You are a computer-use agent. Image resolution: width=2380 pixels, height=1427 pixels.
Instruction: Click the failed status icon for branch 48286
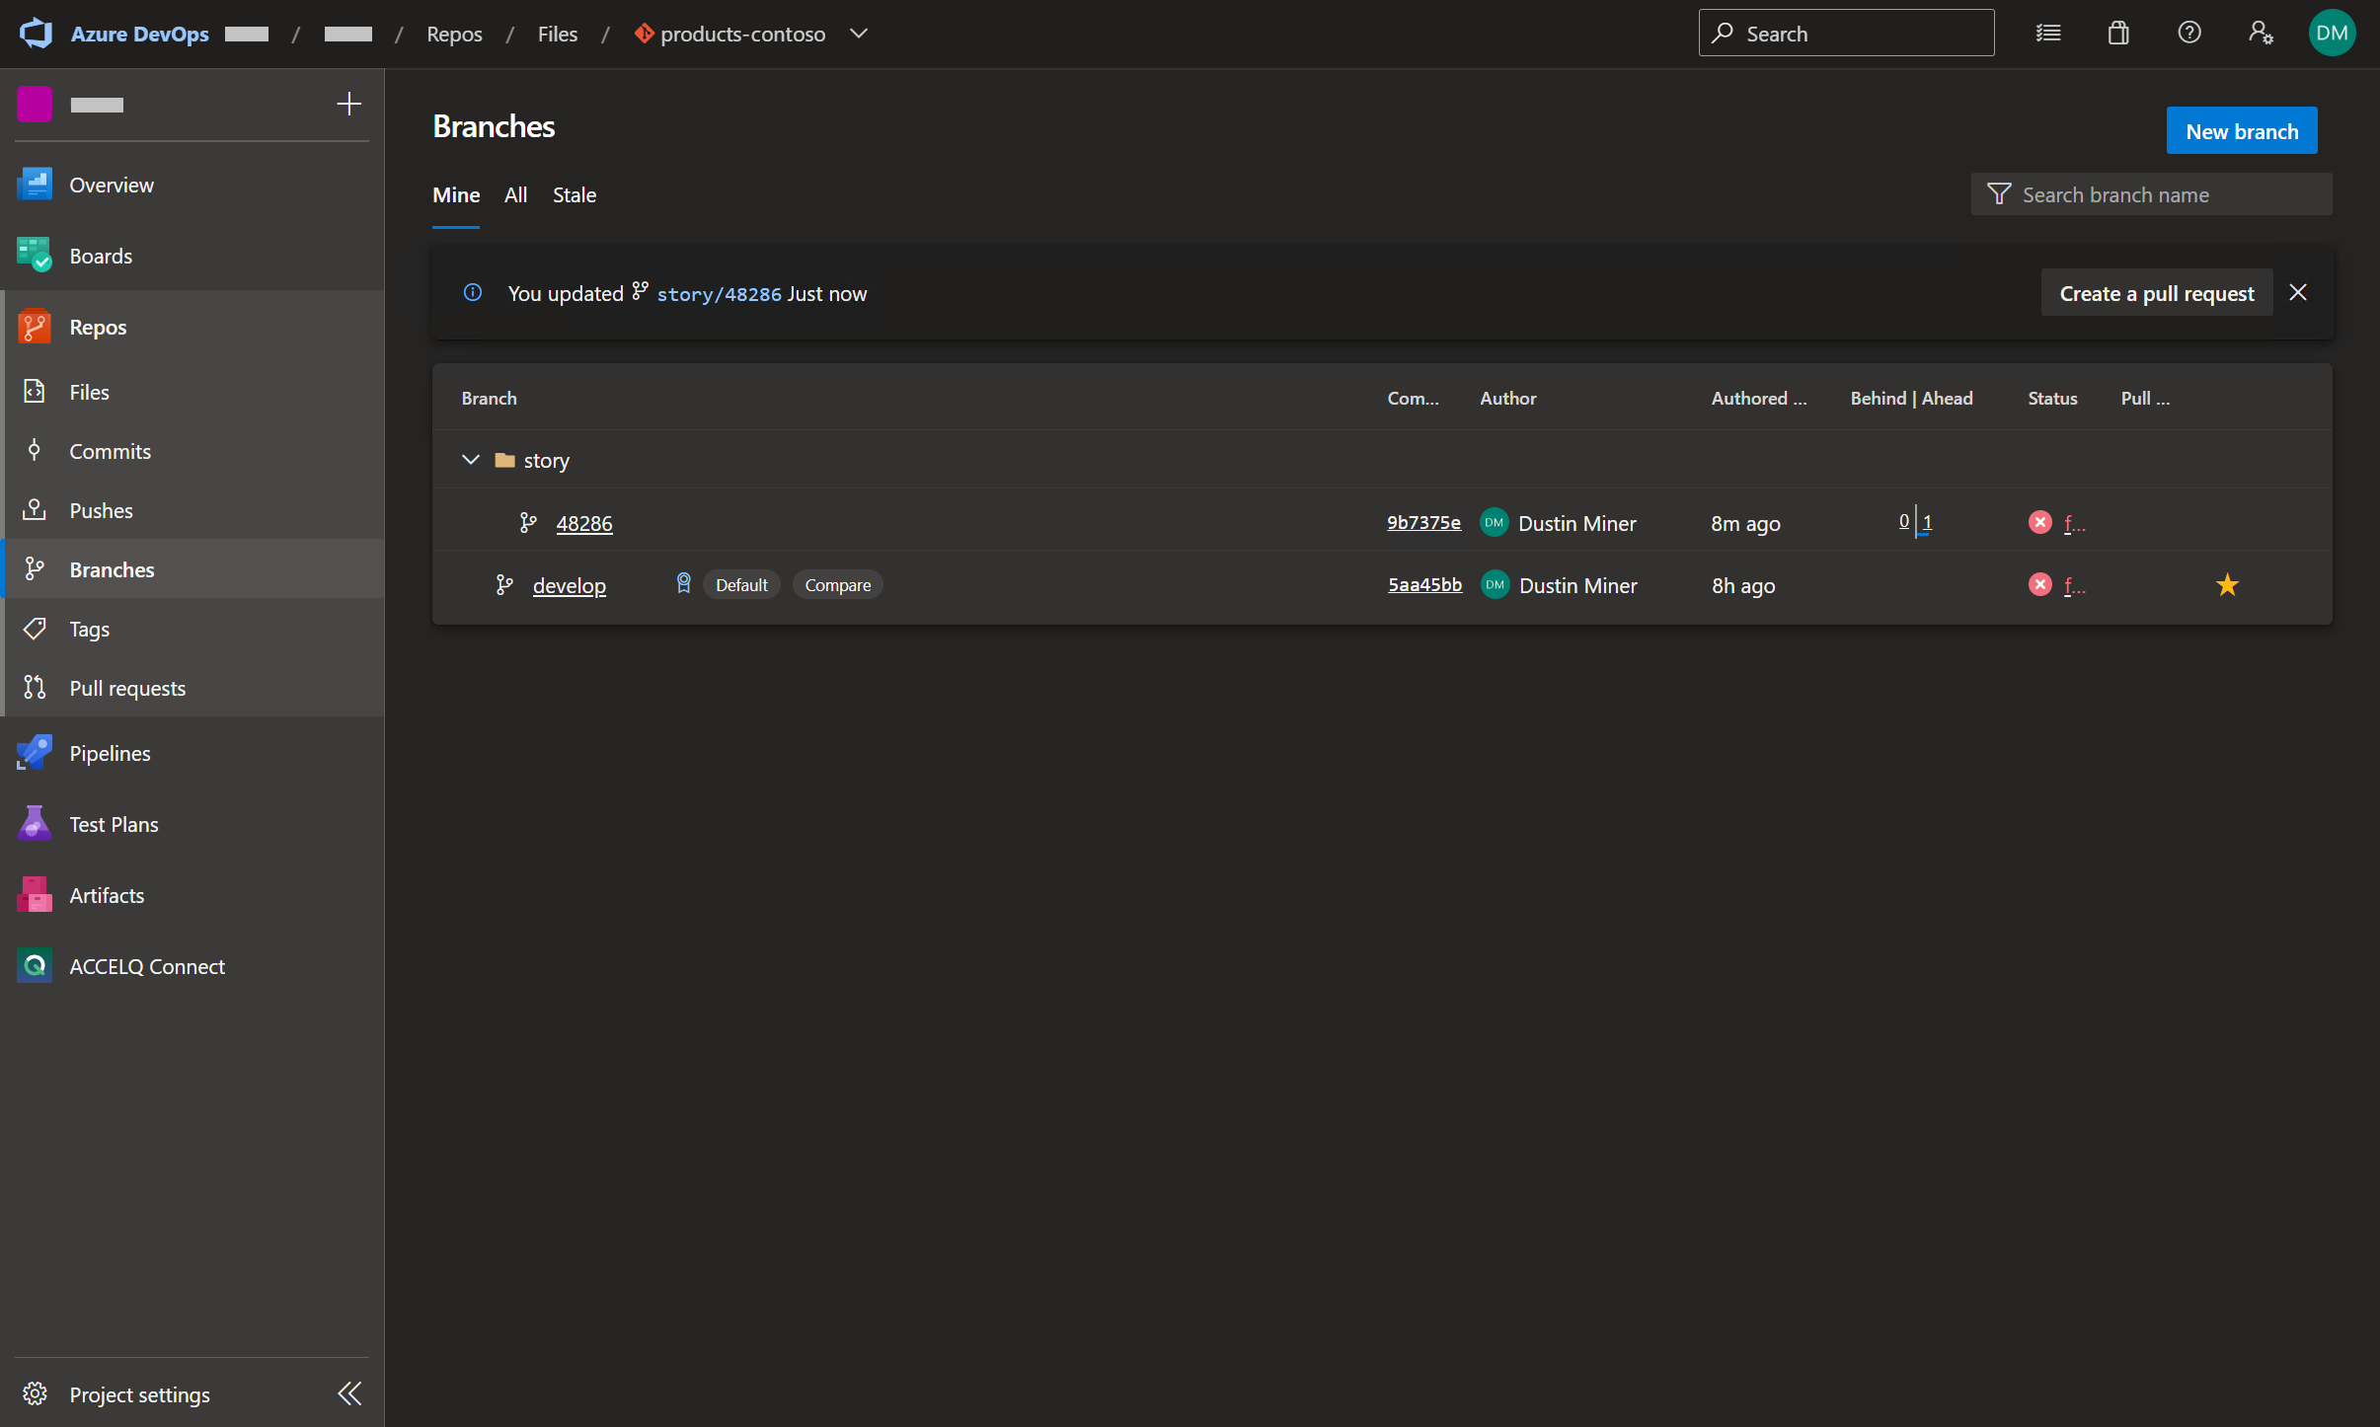click(2039, 523)
